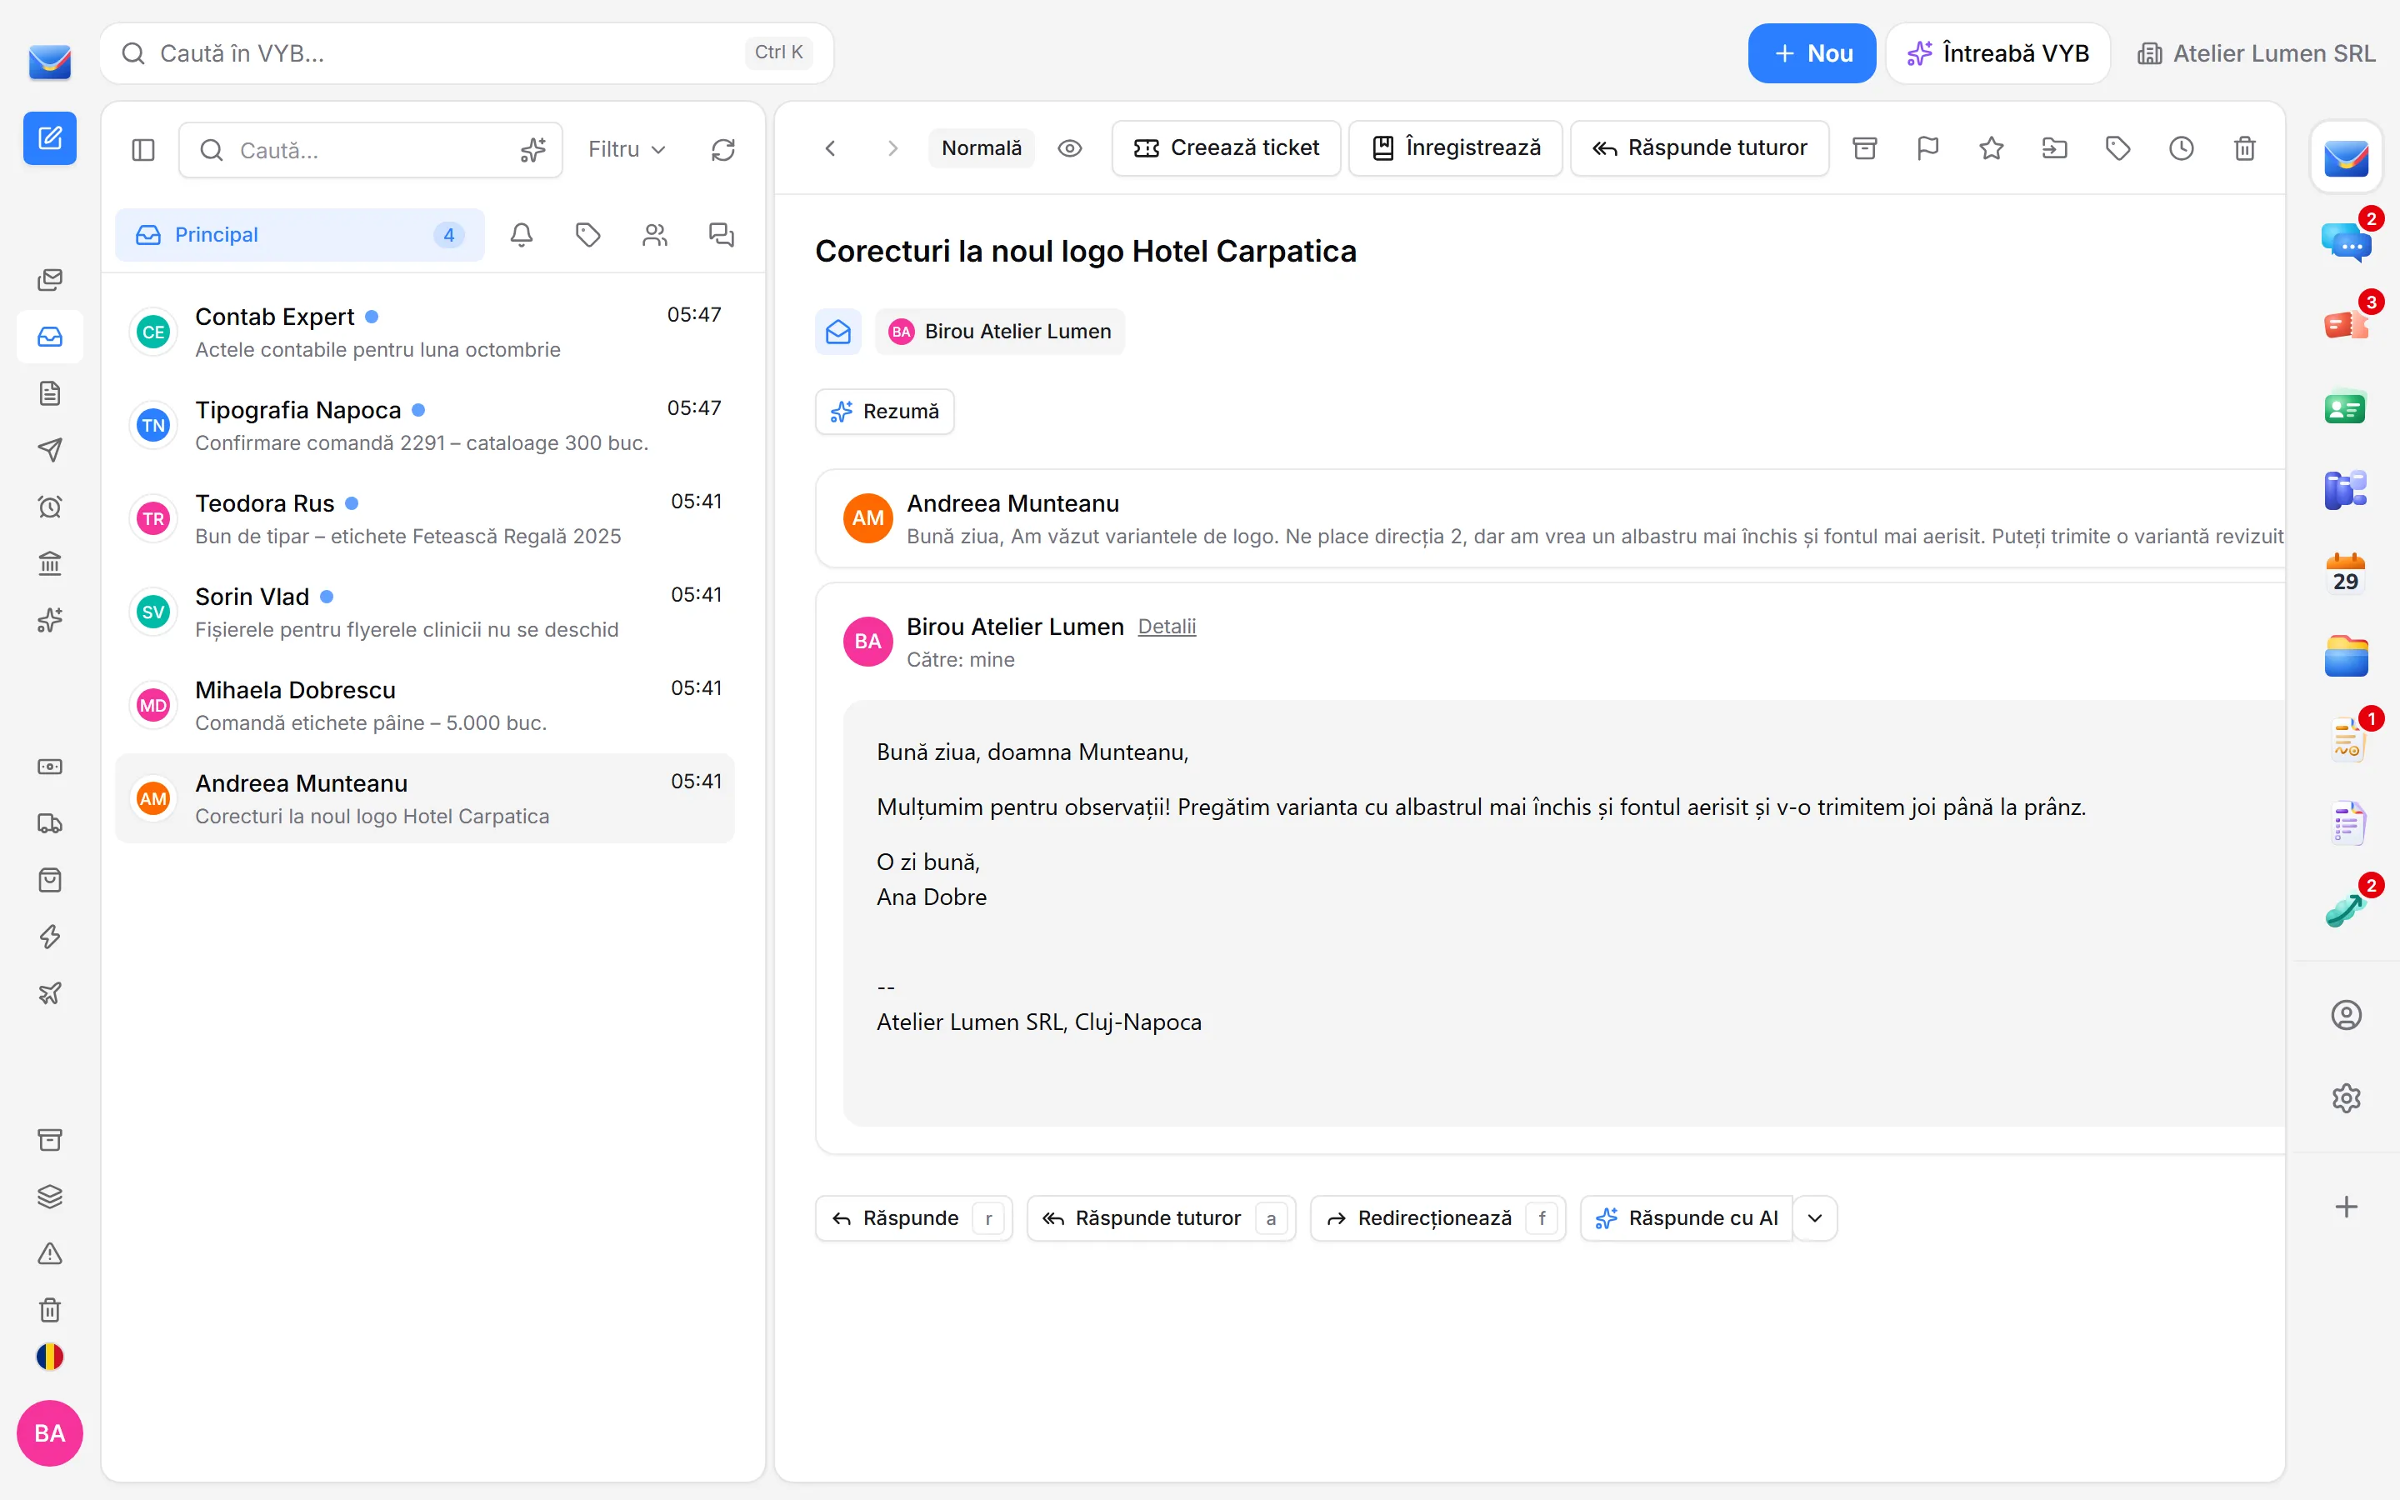The image size is (2400, 1500).
Task: Click Redirecționează forward button
Action: (x=1438, y=1218)
